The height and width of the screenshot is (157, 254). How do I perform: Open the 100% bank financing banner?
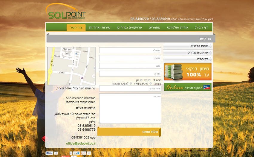(188, 72)
